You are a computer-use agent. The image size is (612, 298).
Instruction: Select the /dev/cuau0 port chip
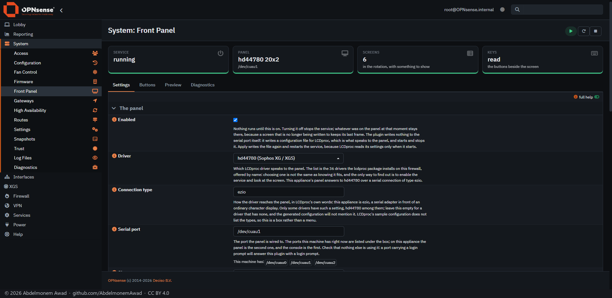point(276,262)
